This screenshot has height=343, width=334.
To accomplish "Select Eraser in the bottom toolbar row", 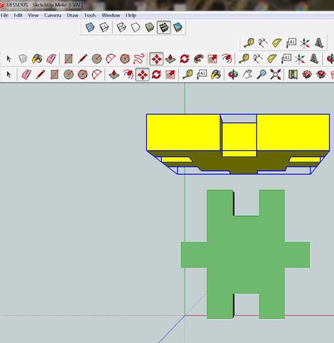I will [26, 75].
